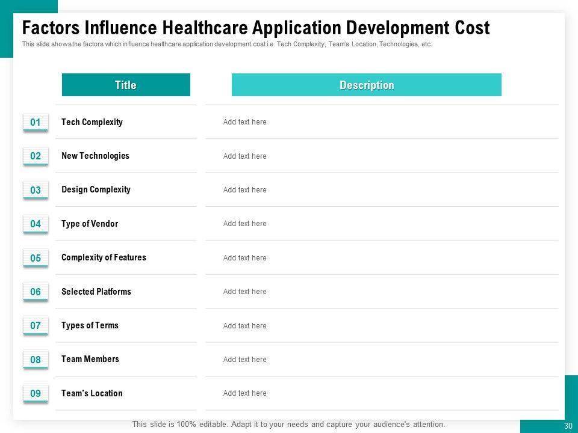Select the 02 number badge
578x433 pixels.
point(36,156)
